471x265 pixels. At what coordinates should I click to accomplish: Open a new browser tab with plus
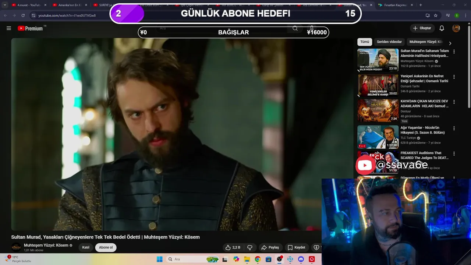point(421,5)
